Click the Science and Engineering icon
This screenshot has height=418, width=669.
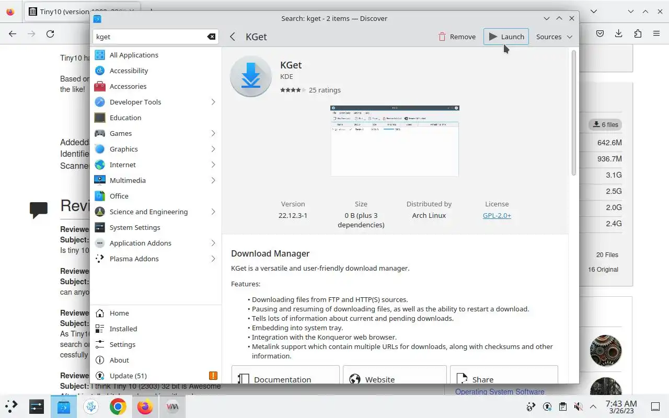(x=100, y=212)
